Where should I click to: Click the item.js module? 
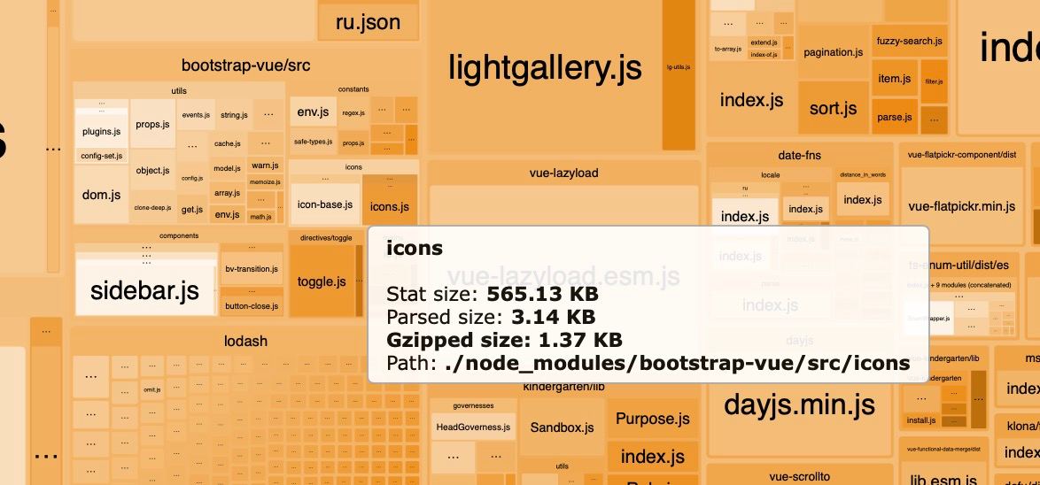coord(894,78)
